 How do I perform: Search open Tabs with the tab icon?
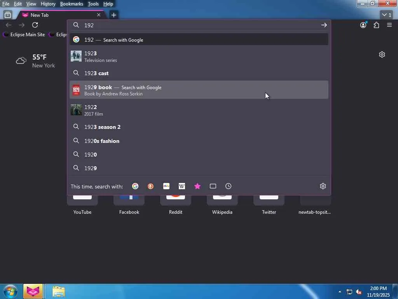coord(213,186)
